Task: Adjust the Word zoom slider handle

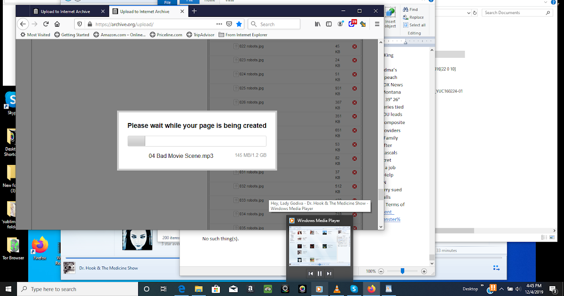Action: pyautogui.click(x=402, y=271)
